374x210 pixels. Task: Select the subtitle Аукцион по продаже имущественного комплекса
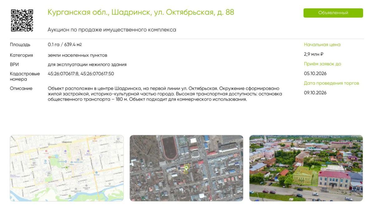point(112,30)
